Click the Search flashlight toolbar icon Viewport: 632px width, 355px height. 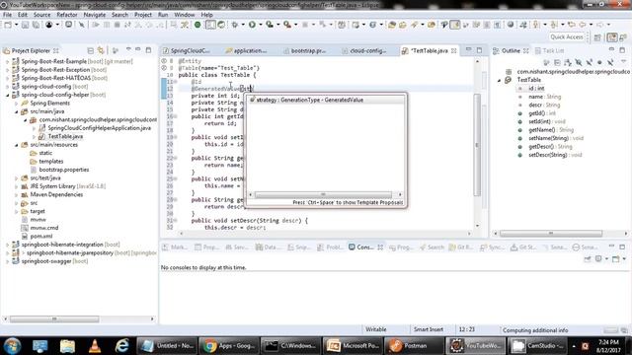click(x=415, y=25)
